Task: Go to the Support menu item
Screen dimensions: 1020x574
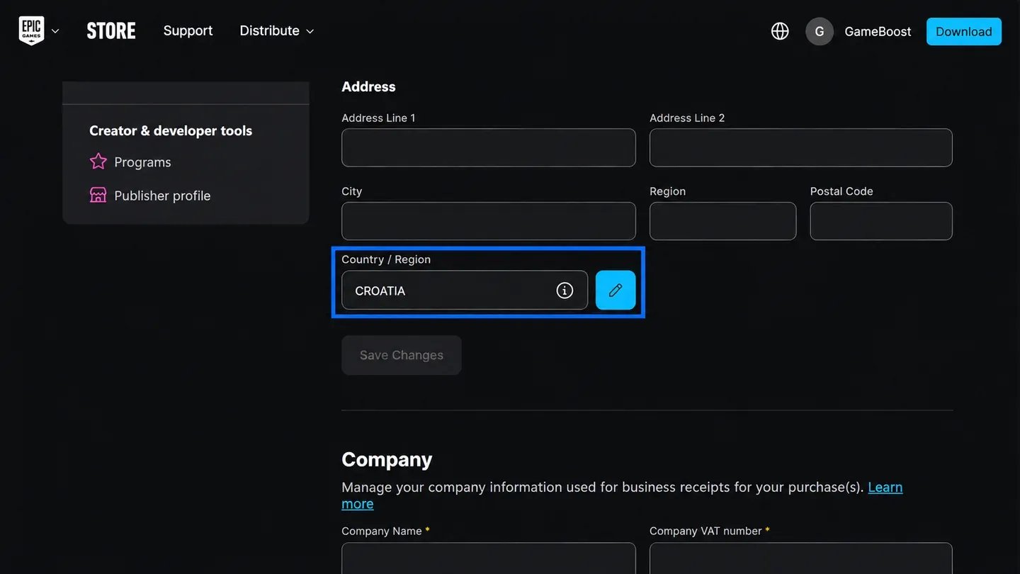Action: pyautogui.click(x=188, y=30)
